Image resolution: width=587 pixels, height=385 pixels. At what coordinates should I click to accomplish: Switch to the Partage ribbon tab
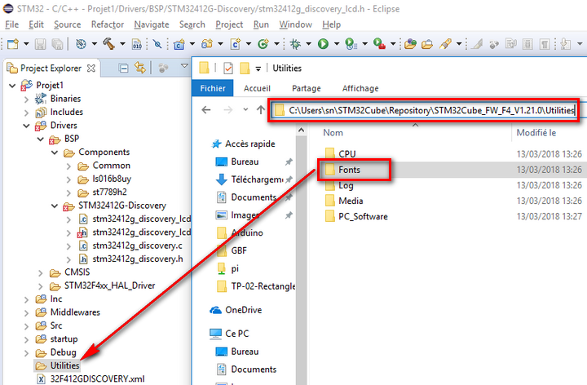pos(307,88)
